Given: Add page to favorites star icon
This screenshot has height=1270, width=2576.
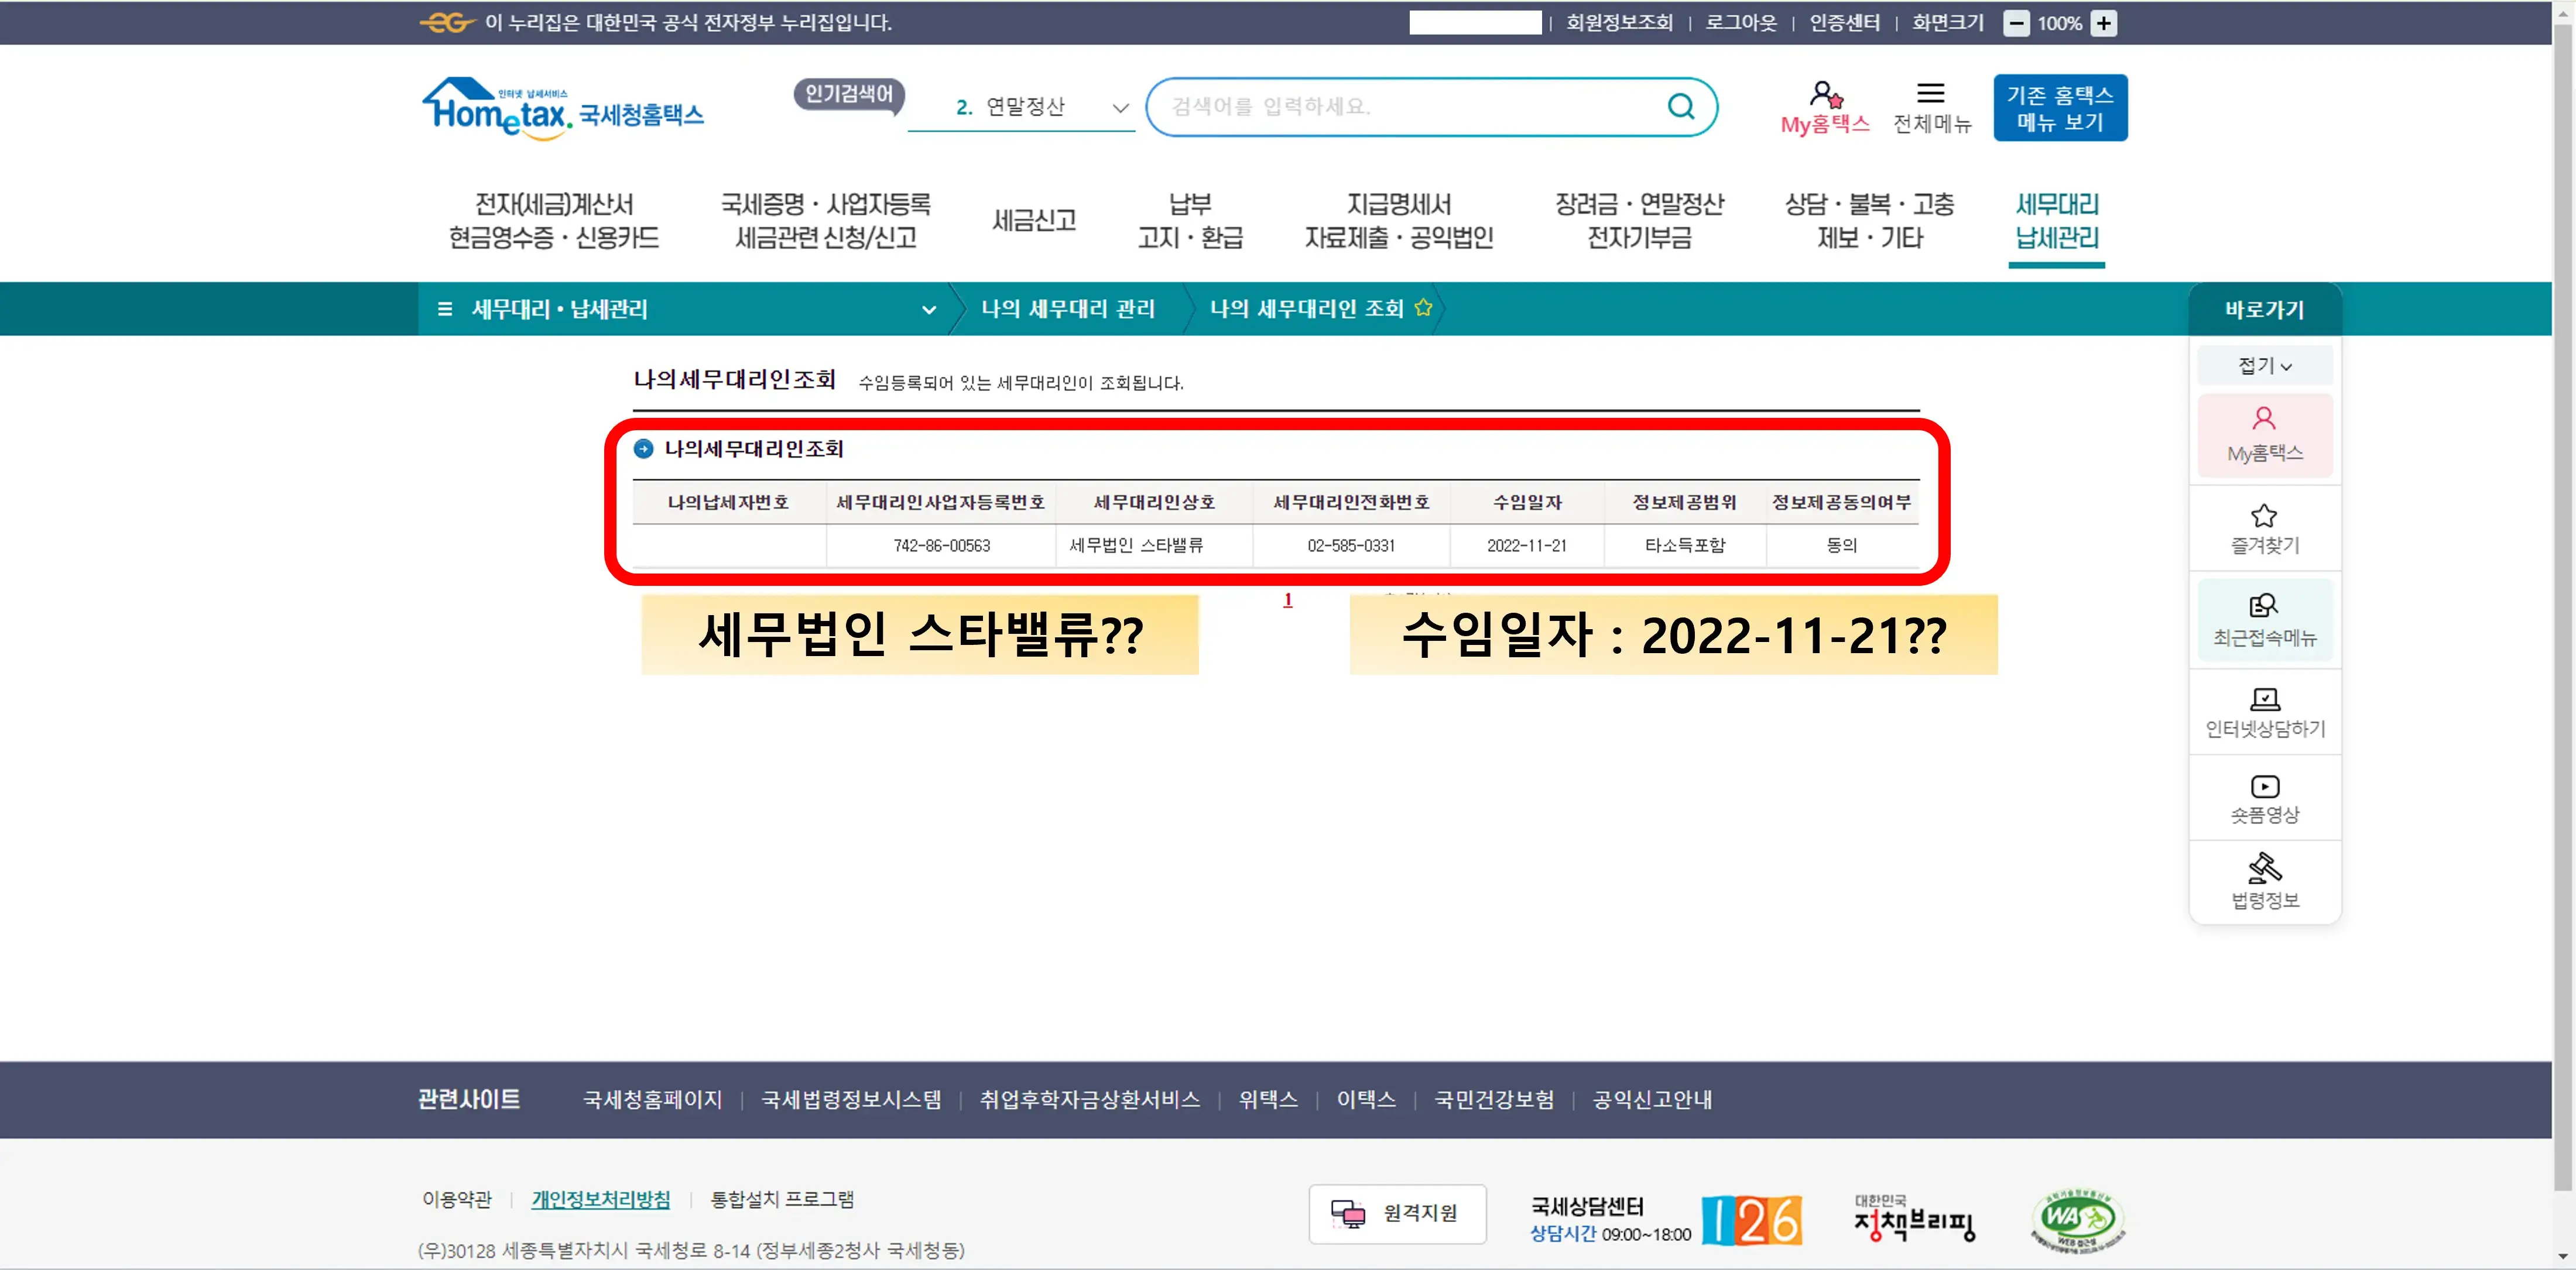Looking at the screenshot, I should click(1423, 308).
